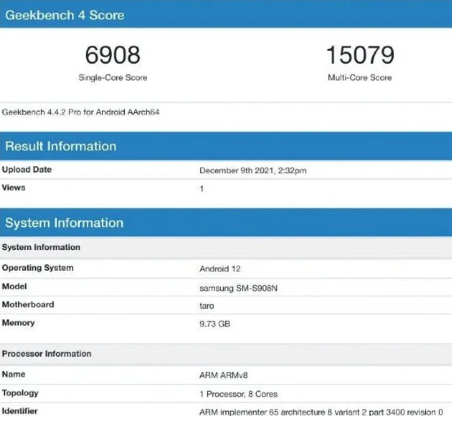
Task: Select the Views count value 1
Action: (201, 189)
